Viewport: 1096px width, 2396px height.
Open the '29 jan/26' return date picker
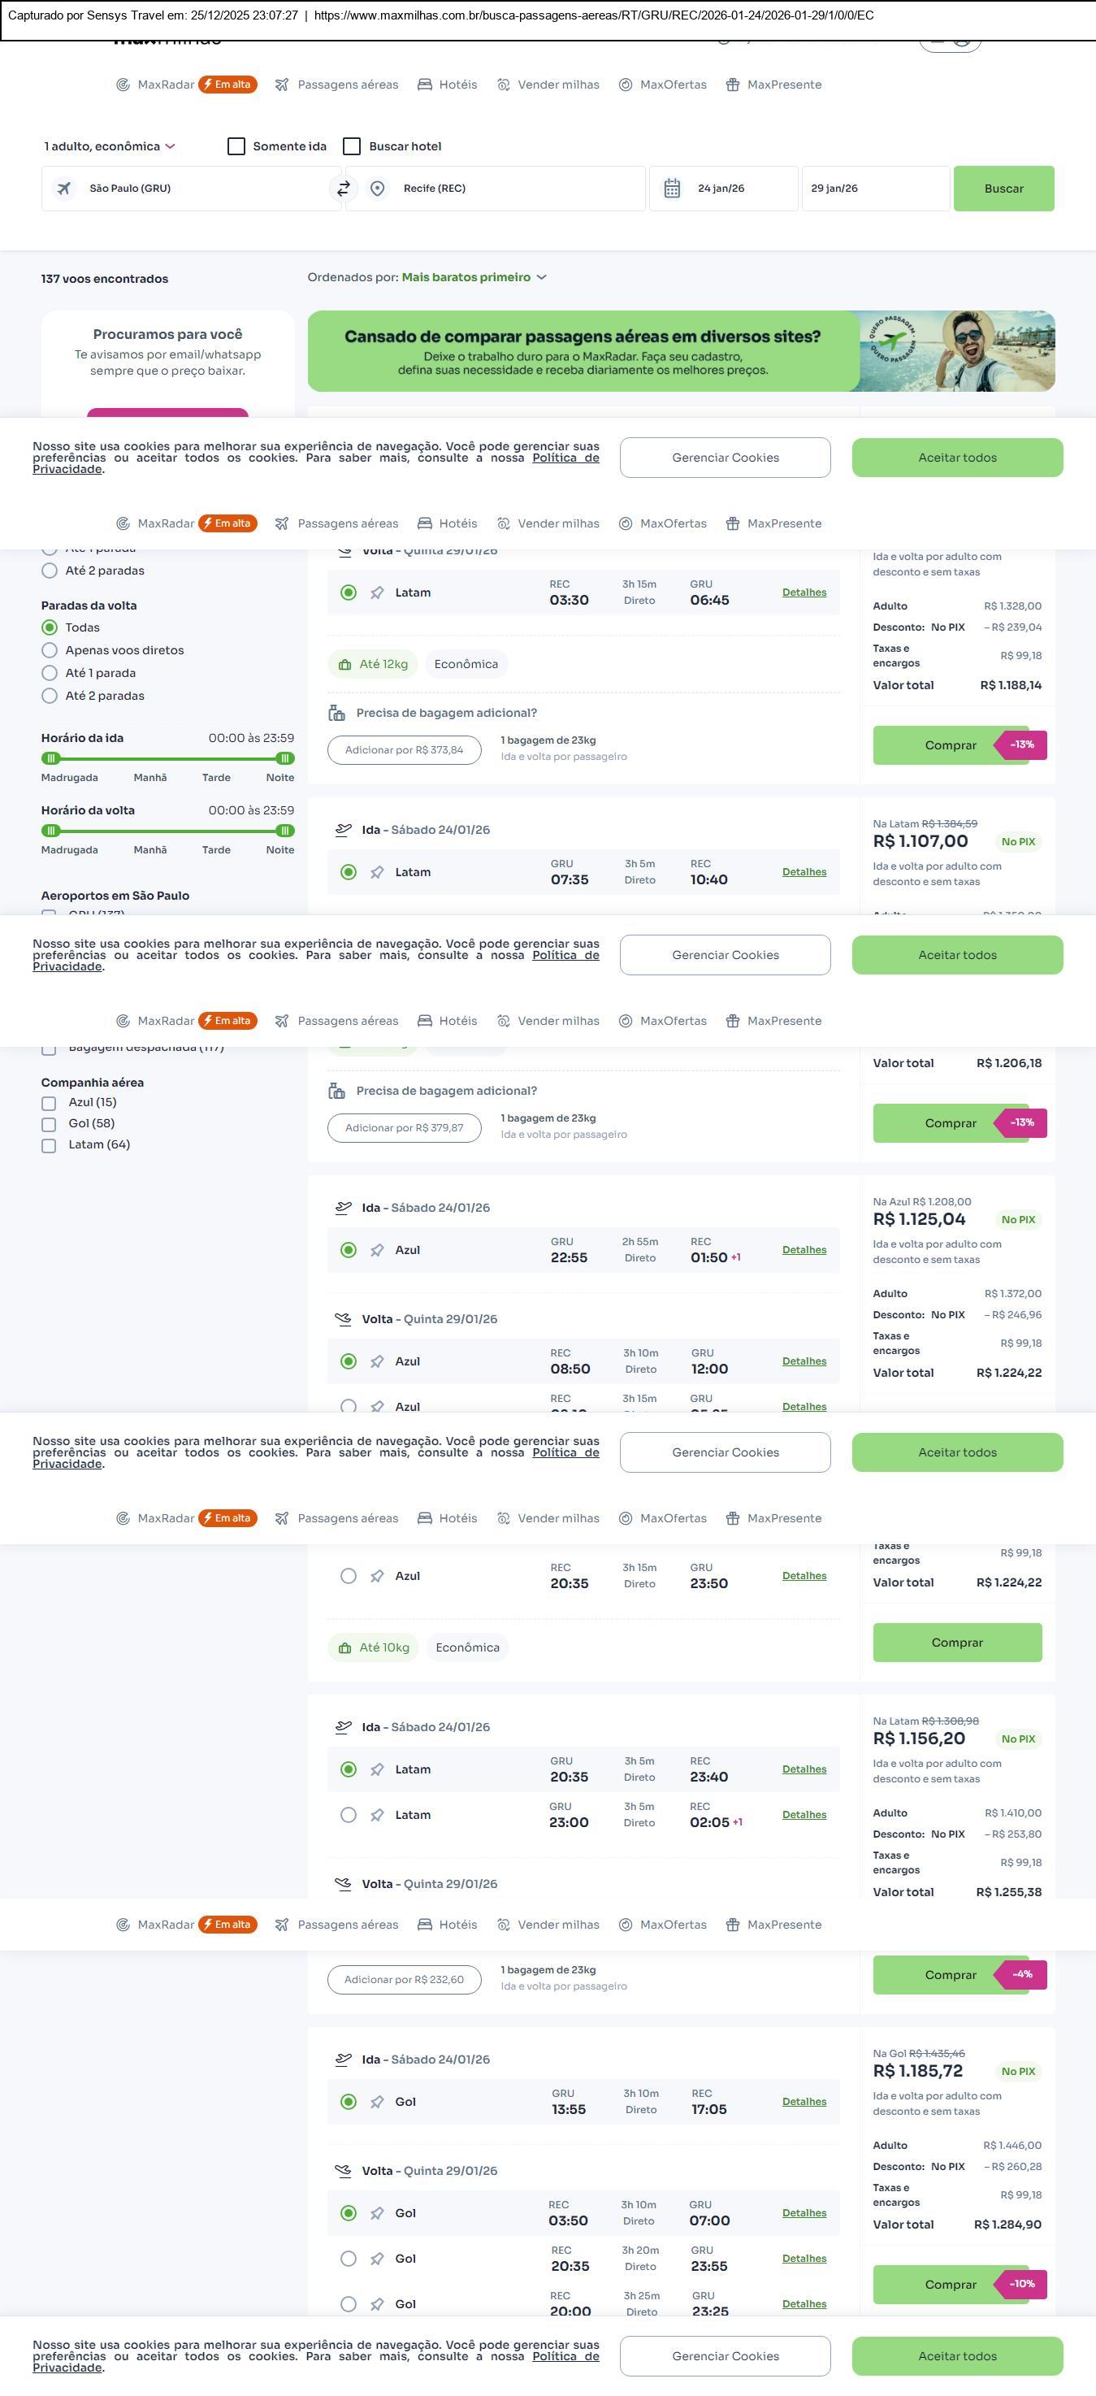coord(875,189)
